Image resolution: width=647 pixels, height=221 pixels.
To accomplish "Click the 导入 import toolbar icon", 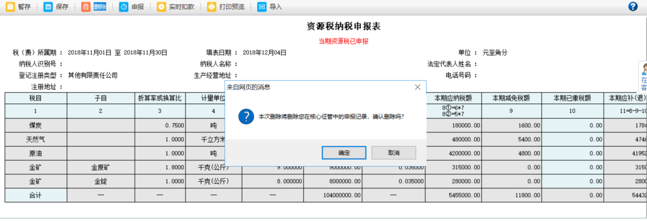I will pos(262,7).
